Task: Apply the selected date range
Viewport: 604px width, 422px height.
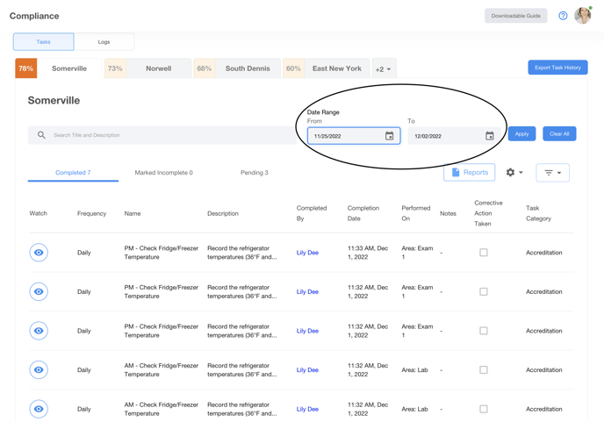Action: (522, 134)
